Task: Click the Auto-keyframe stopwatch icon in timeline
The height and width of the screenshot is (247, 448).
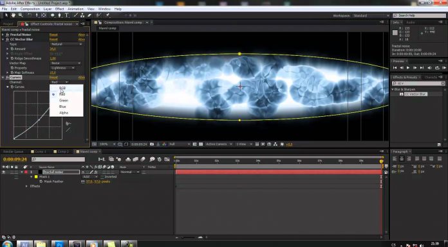Action: tap(160, 159)
